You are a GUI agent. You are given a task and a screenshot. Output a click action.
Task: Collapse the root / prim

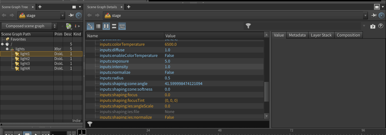point(2,44)
